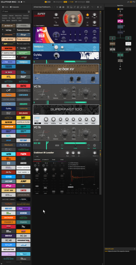136x265 pixels.
Task: Click the channel 1 Level fader
Action: [x=37, y=186]
